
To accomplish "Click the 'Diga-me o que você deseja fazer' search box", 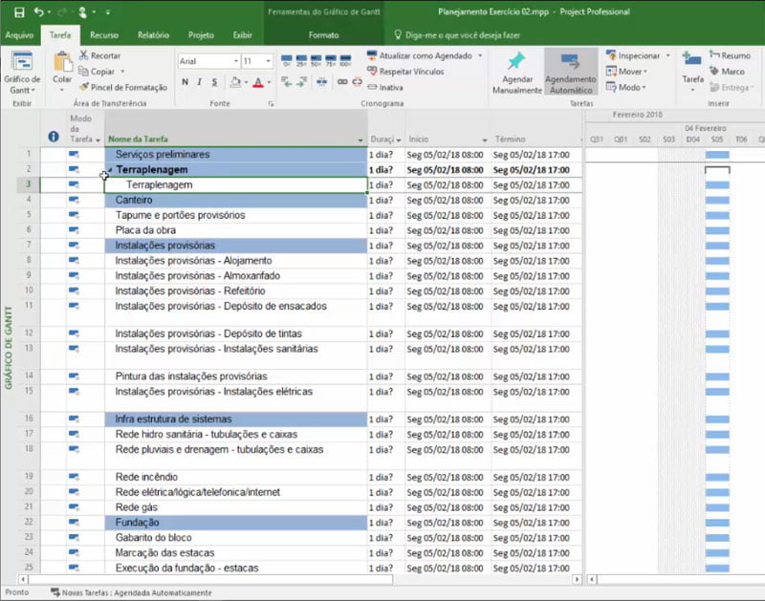I will [x=462, y=35].
